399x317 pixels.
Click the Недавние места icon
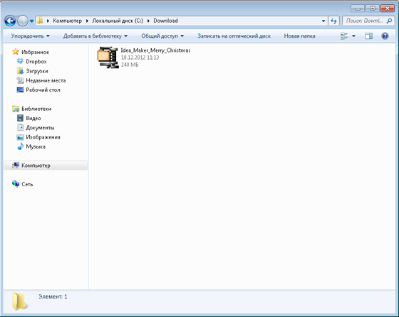click(x=20, y=80)
